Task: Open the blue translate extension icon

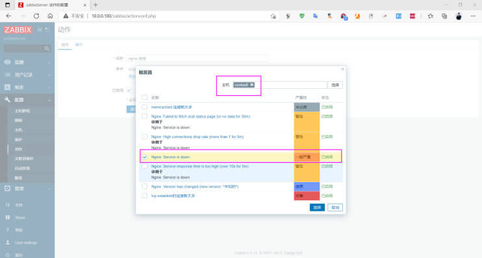Action: pos(316,16)
